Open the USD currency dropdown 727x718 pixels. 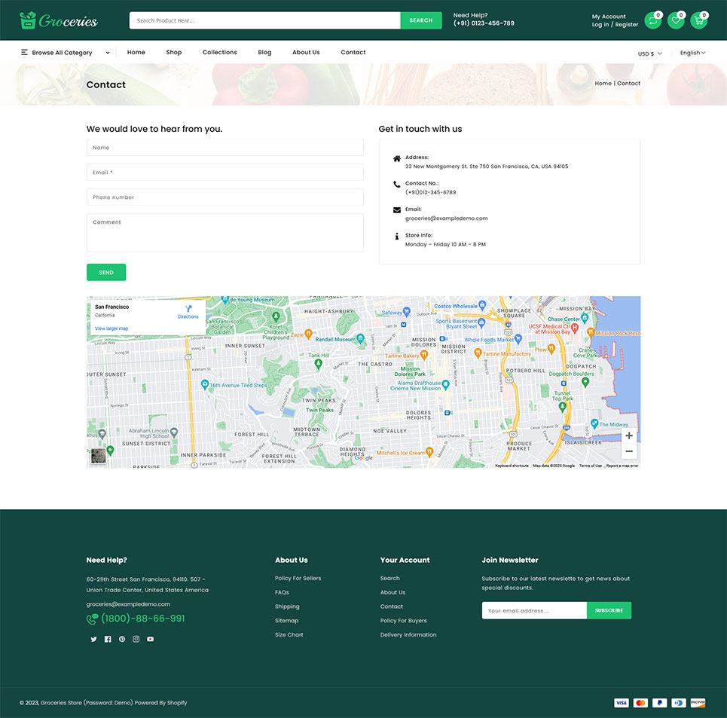point(649,53)
